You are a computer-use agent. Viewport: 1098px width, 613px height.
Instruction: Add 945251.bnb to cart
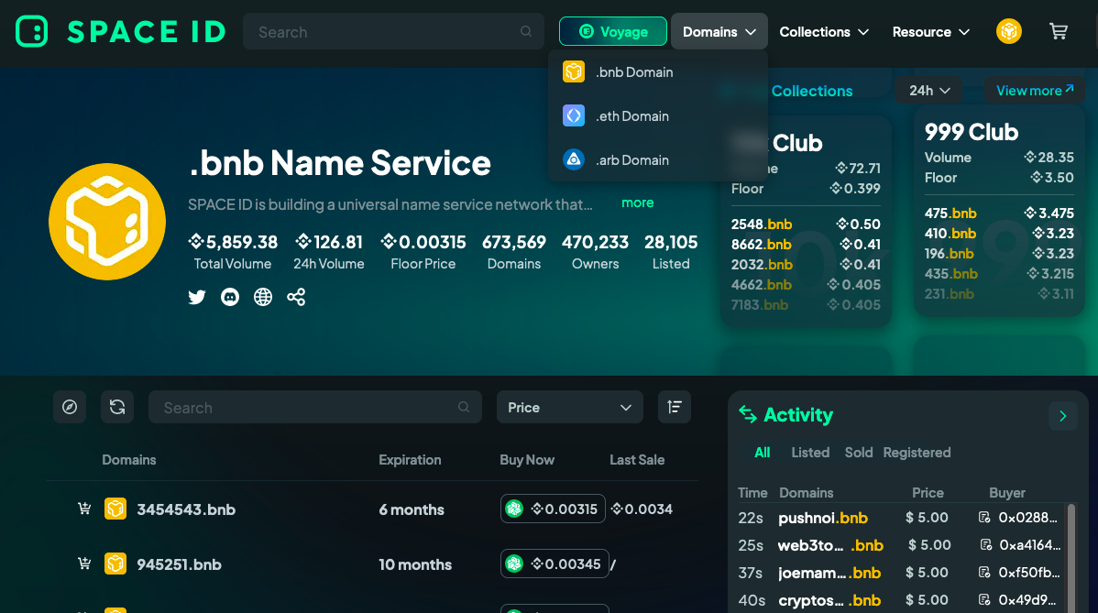84,564
